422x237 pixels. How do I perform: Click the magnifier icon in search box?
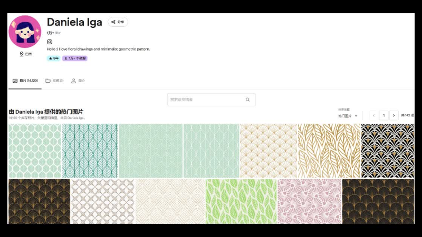tap(247, 100)
